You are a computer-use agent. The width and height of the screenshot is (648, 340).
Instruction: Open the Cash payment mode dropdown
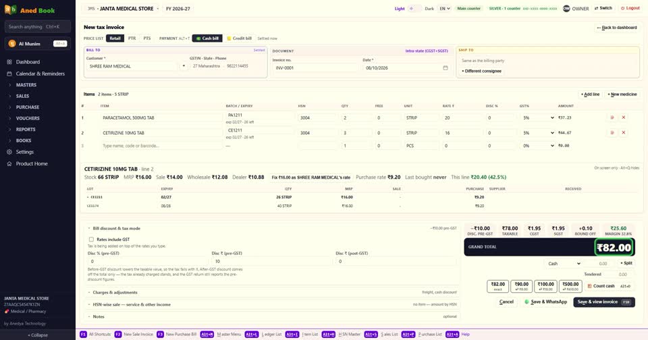pos(564,264)
